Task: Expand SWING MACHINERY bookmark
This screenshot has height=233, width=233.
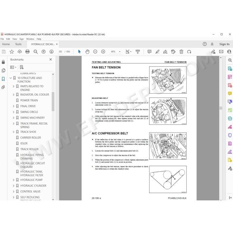Action: pos(14,118)
